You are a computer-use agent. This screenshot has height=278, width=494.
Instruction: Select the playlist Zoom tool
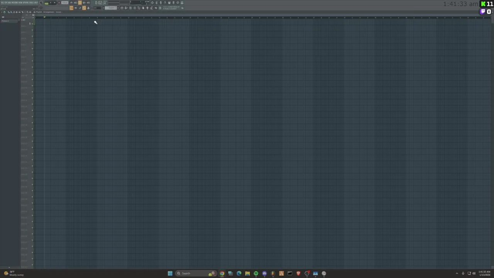(27, 12)
